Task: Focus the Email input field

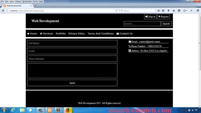Action: point(72,51)
